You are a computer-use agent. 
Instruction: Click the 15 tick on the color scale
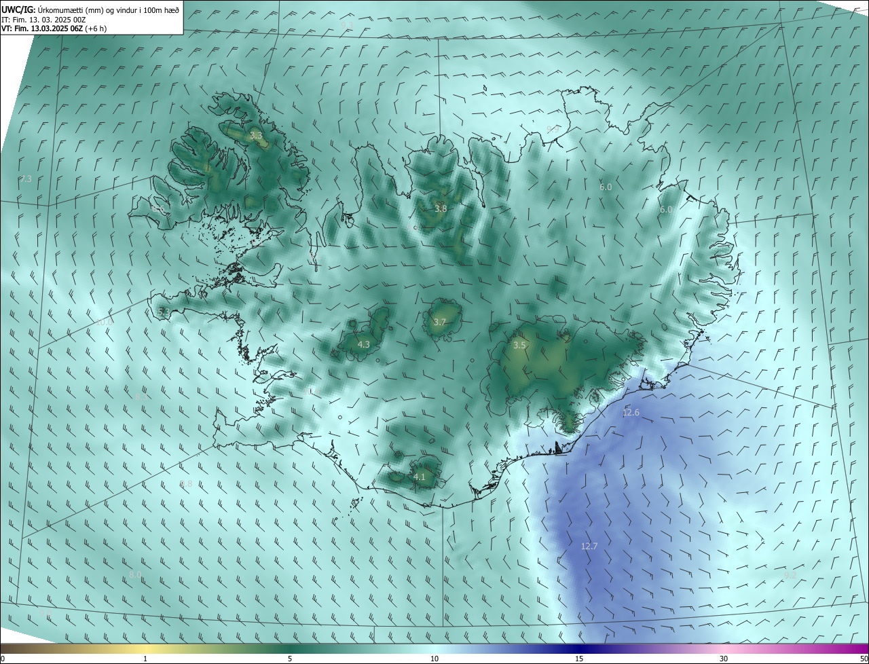579,659
